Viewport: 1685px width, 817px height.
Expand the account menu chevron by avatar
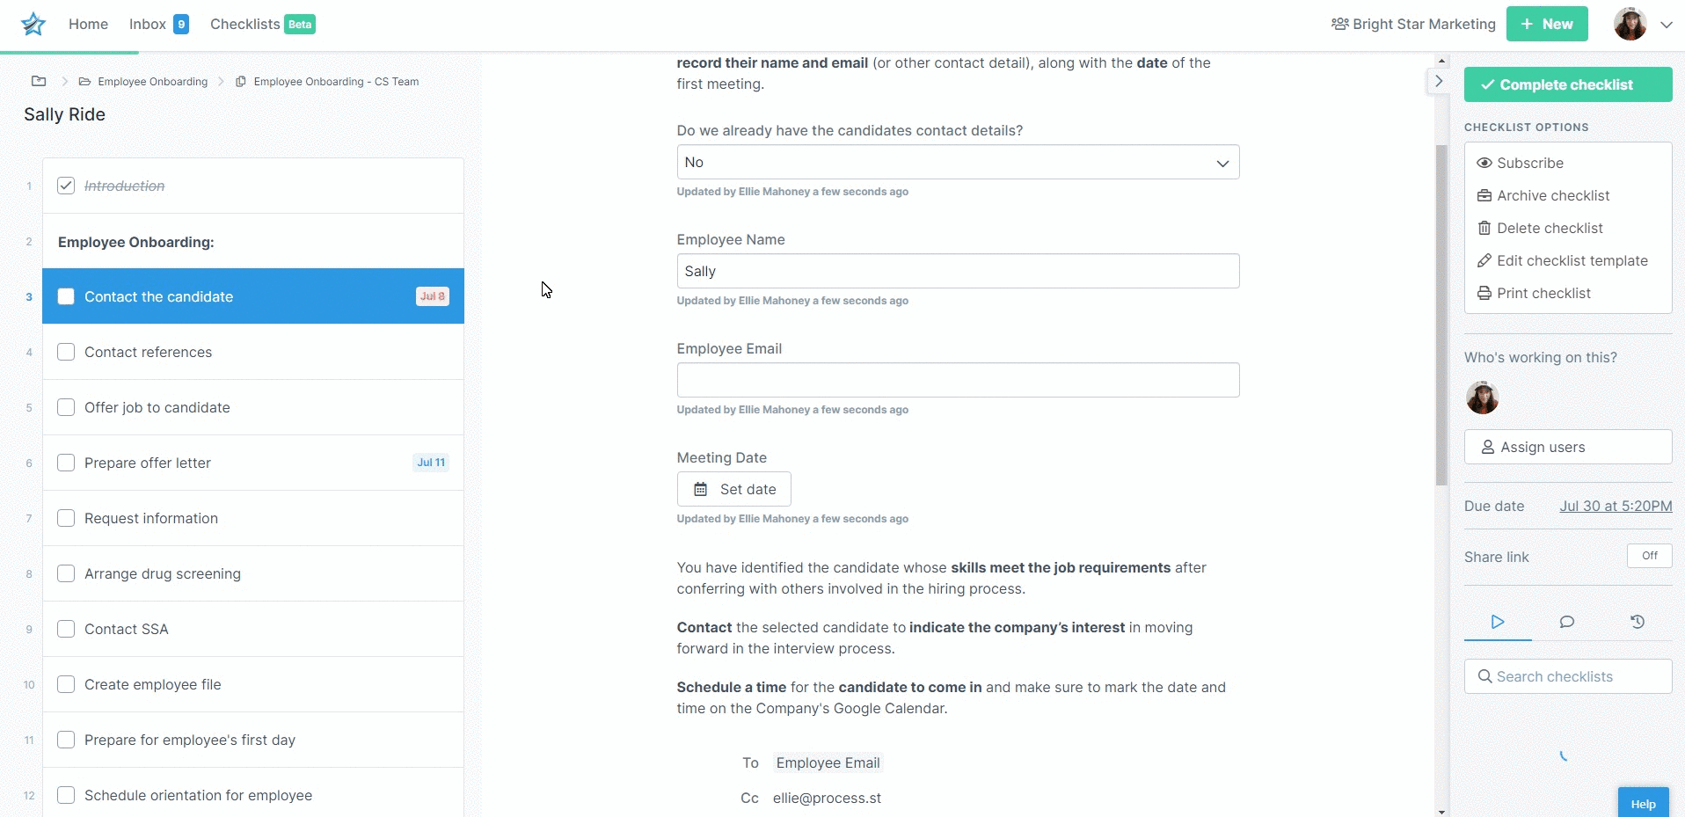click(x=1666, y=25)
